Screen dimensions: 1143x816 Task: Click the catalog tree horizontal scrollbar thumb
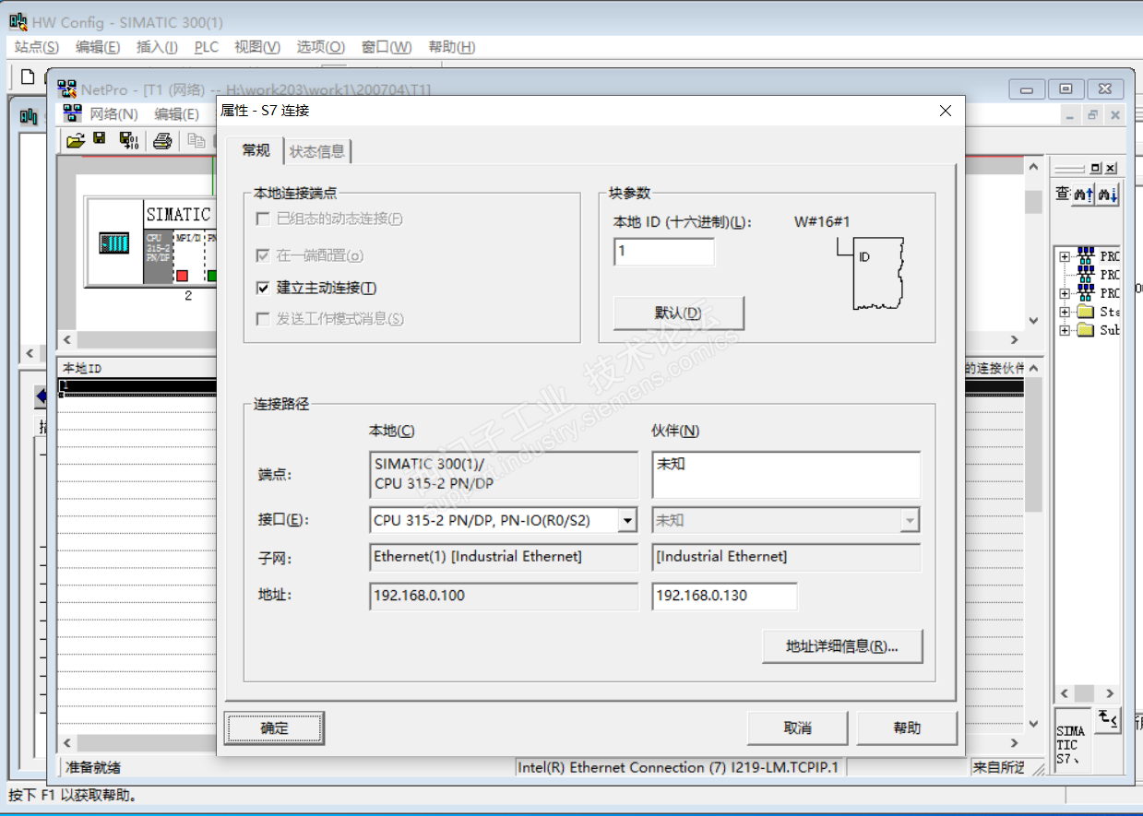click(x=1086, y=693)
